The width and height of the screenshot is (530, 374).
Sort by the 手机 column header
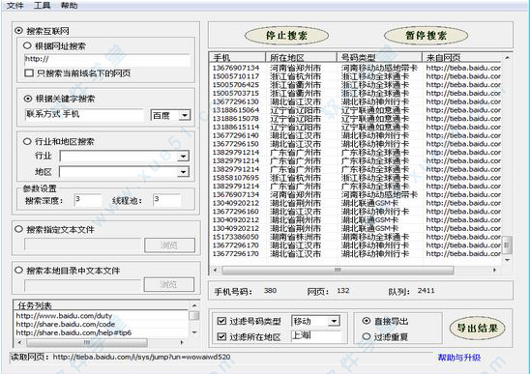237,57
